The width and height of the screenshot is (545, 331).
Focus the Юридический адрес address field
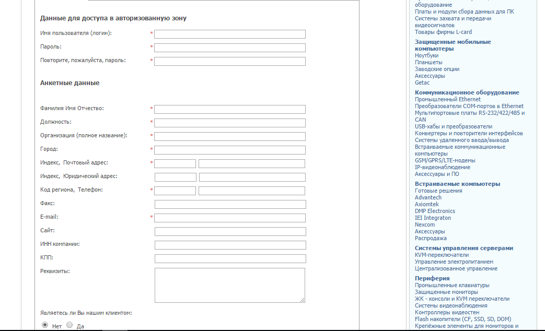pos(252,177)
